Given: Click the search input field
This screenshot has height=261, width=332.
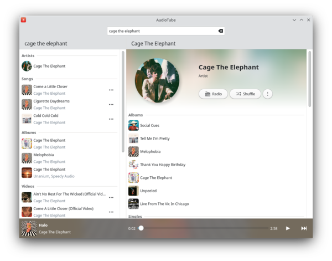Looking at the screenshot, I should pyautogui.click(x=166, y=31).
